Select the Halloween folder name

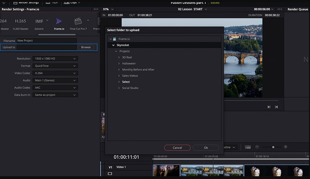[129, 63]
